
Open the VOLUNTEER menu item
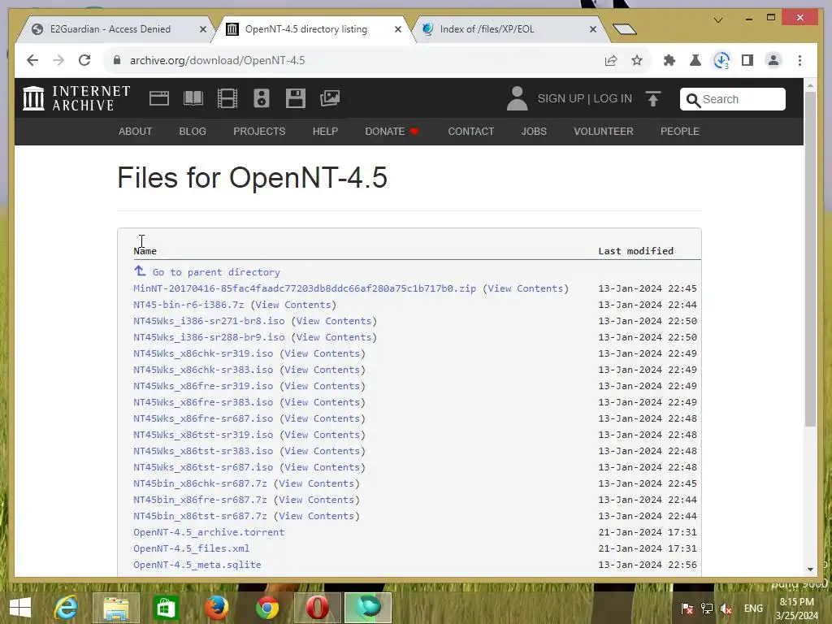click(x=604, y=132)
